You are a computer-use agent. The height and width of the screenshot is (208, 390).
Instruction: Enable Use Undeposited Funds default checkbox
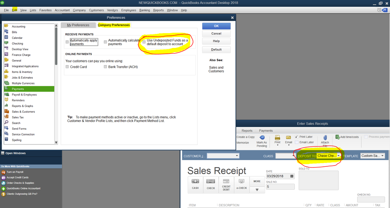coord(144,42)
